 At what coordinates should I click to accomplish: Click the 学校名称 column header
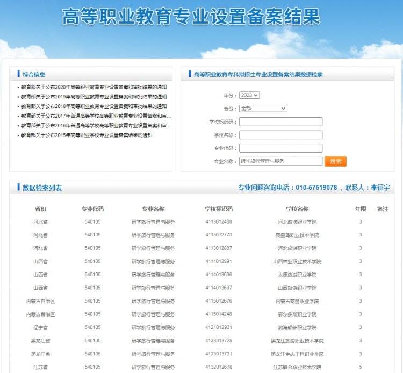(297, 209)
